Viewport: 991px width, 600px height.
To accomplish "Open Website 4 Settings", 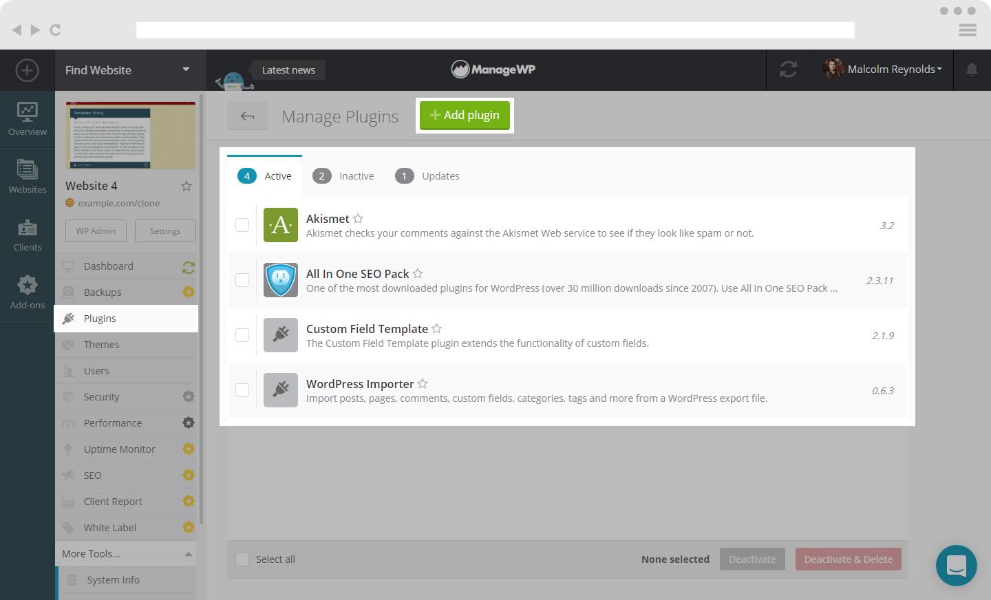I will pos(165,231).
